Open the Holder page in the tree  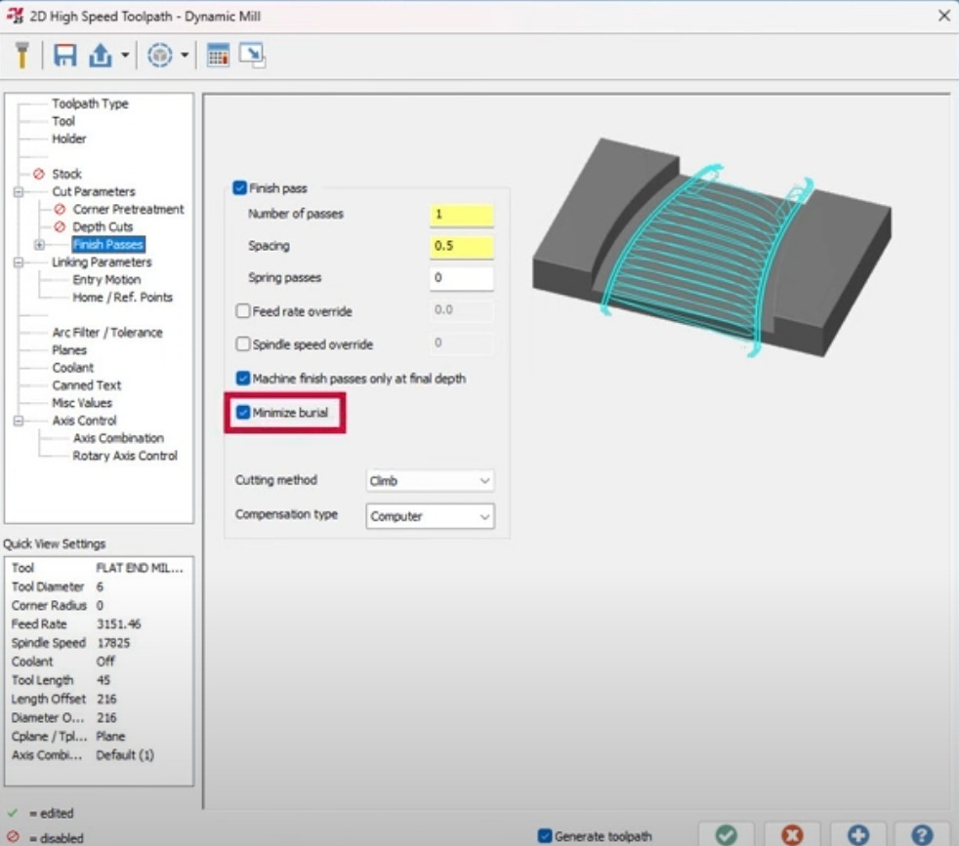point(68,139)
